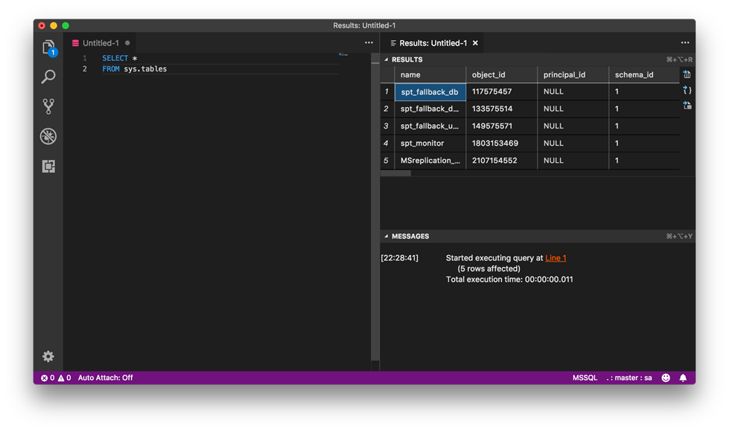
Task: Open the Debug view in the activity bar
Action: click(x=48, y=136)
